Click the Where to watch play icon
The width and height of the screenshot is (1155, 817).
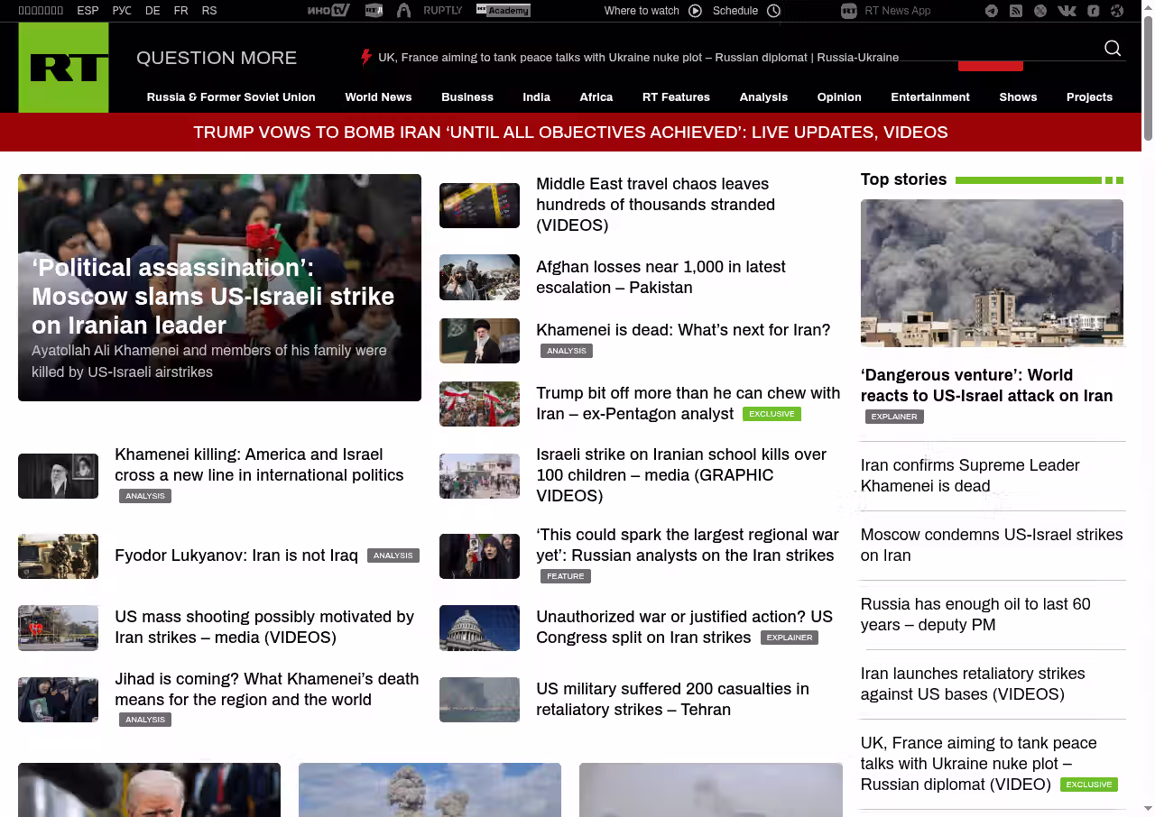(x=695, y=11)
